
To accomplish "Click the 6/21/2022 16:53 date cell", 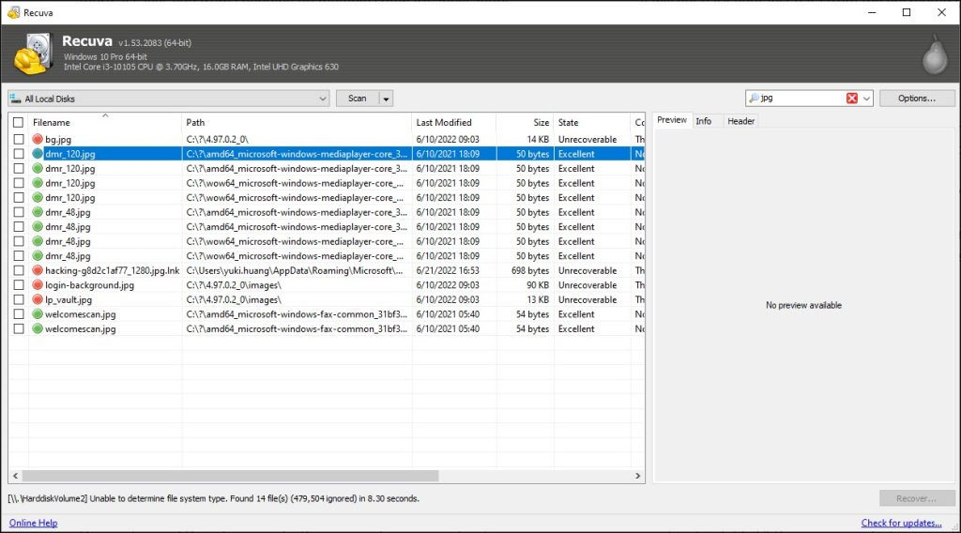I will pyautogui.click(x=448, y=270).
